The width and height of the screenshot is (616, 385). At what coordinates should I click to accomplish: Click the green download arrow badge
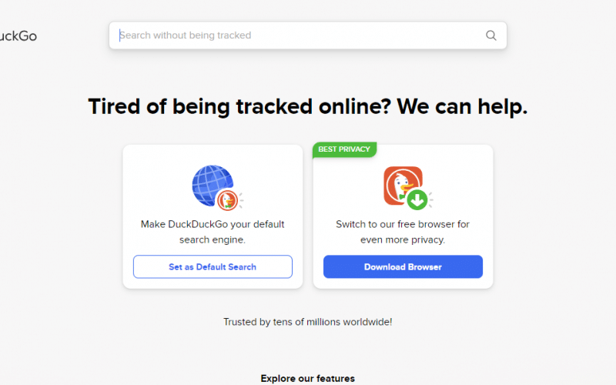click(x=417, y=200)
